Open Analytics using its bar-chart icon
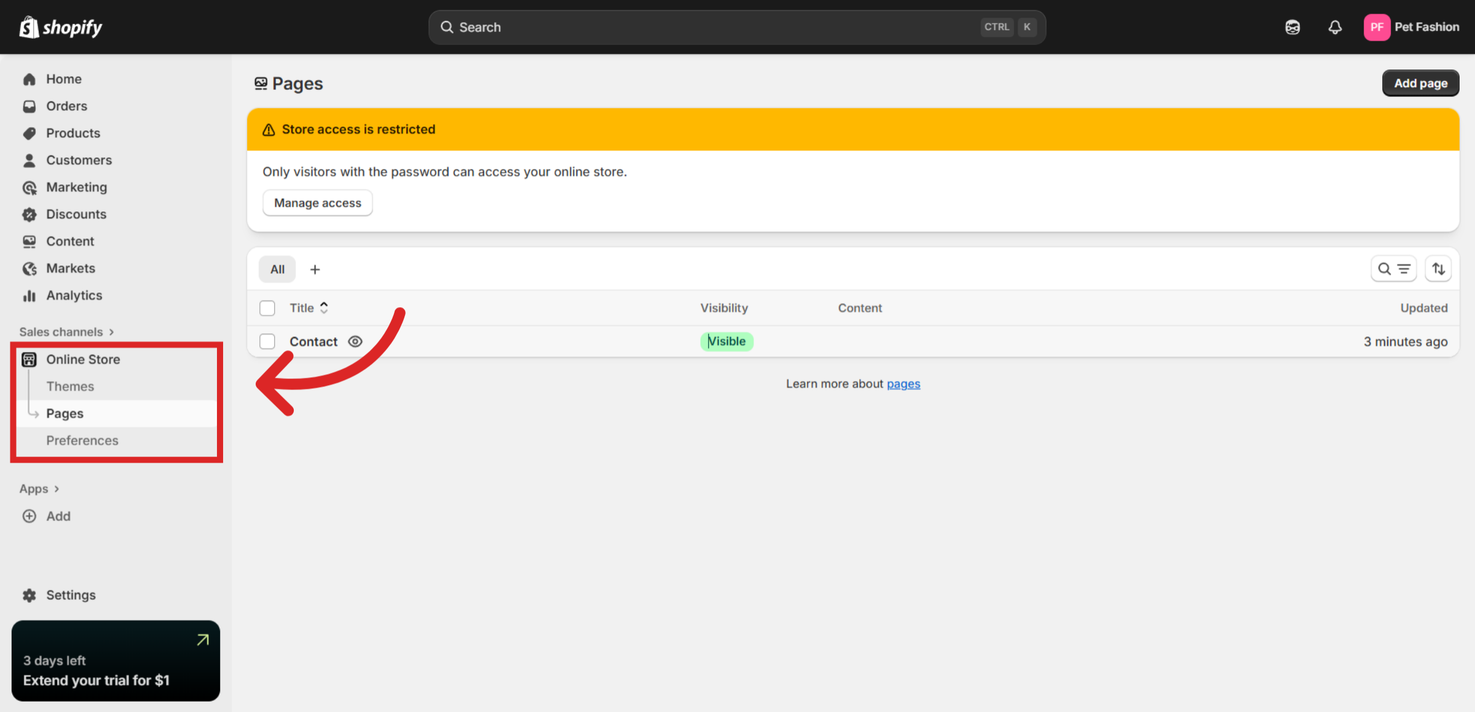The image size is (1475, 712). pyautogui.click(x=29, y=295)
